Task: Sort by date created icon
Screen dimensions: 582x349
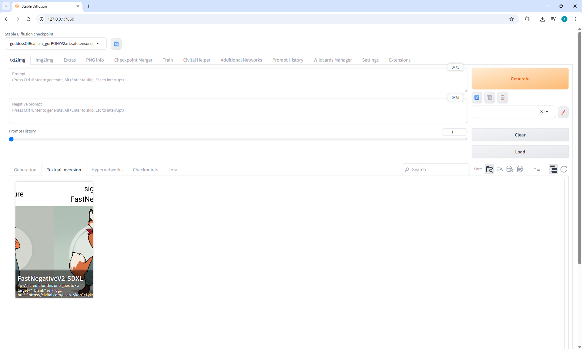Action: point(510,169)
